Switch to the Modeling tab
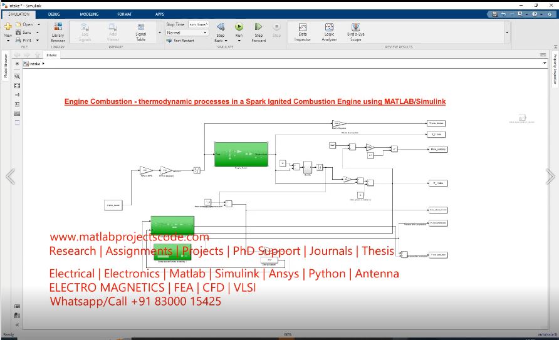 pyautogui.click(x=89, y=13)
